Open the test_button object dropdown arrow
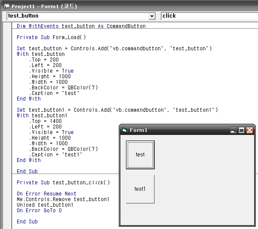Screen dimensions: 258x229 (x=152, y=16)
